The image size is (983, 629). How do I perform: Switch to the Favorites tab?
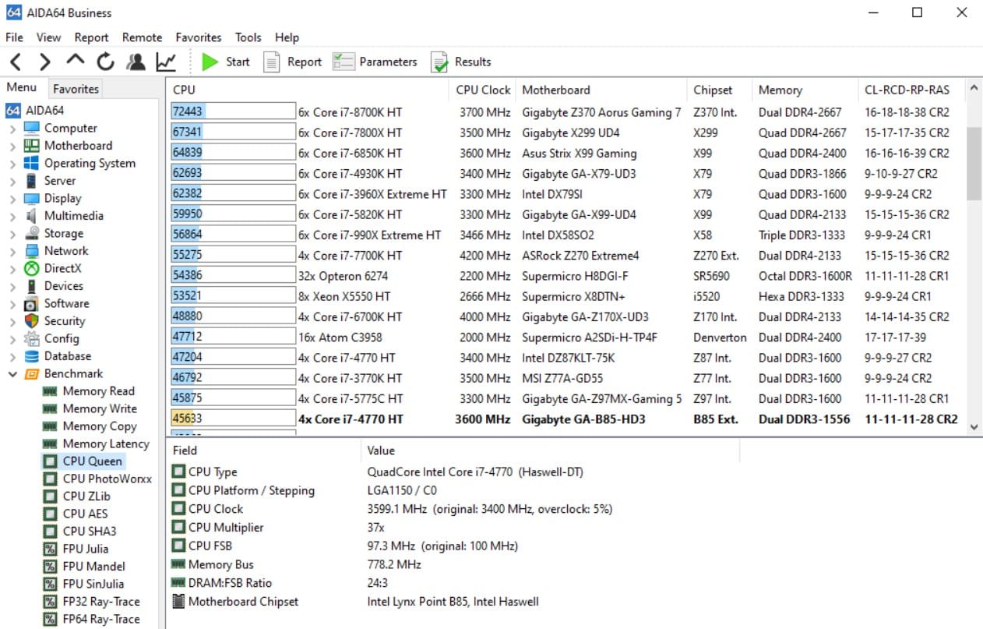point(76,89)
